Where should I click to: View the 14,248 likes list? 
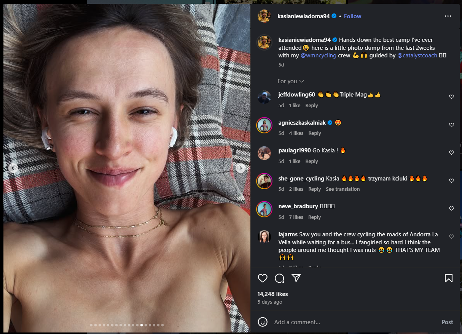click(x=272, y=294)
